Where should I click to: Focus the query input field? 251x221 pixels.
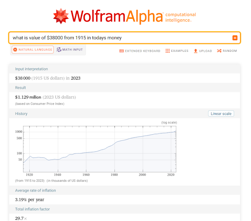[125, 38]
